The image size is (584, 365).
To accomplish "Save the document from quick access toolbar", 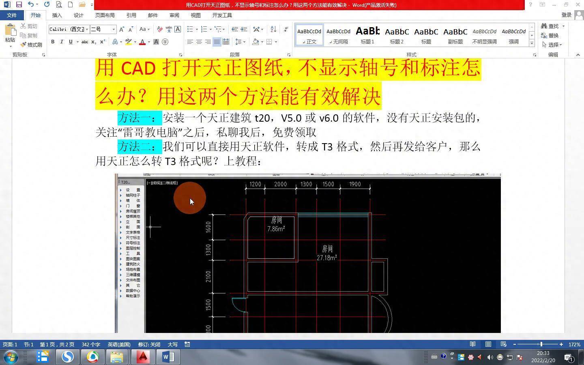I will coord(19,4).
